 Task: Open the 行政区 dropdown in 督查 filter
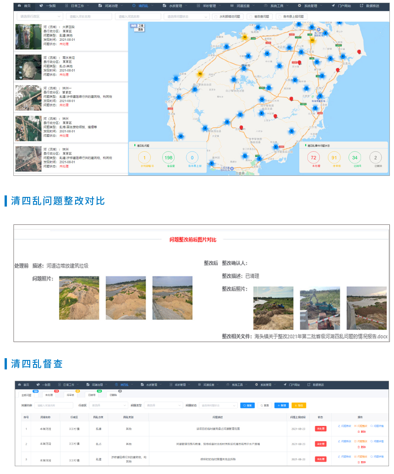pyautogui.click(x=109, y=405)
